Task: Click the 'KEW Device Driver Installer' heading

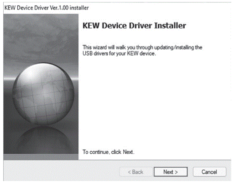Action: tap(134, 26)
